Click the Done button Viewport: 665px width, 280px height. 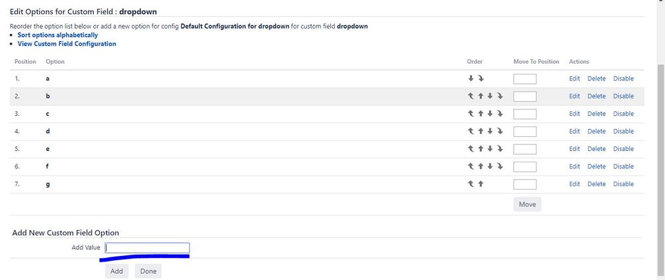[x=148, y=271]
